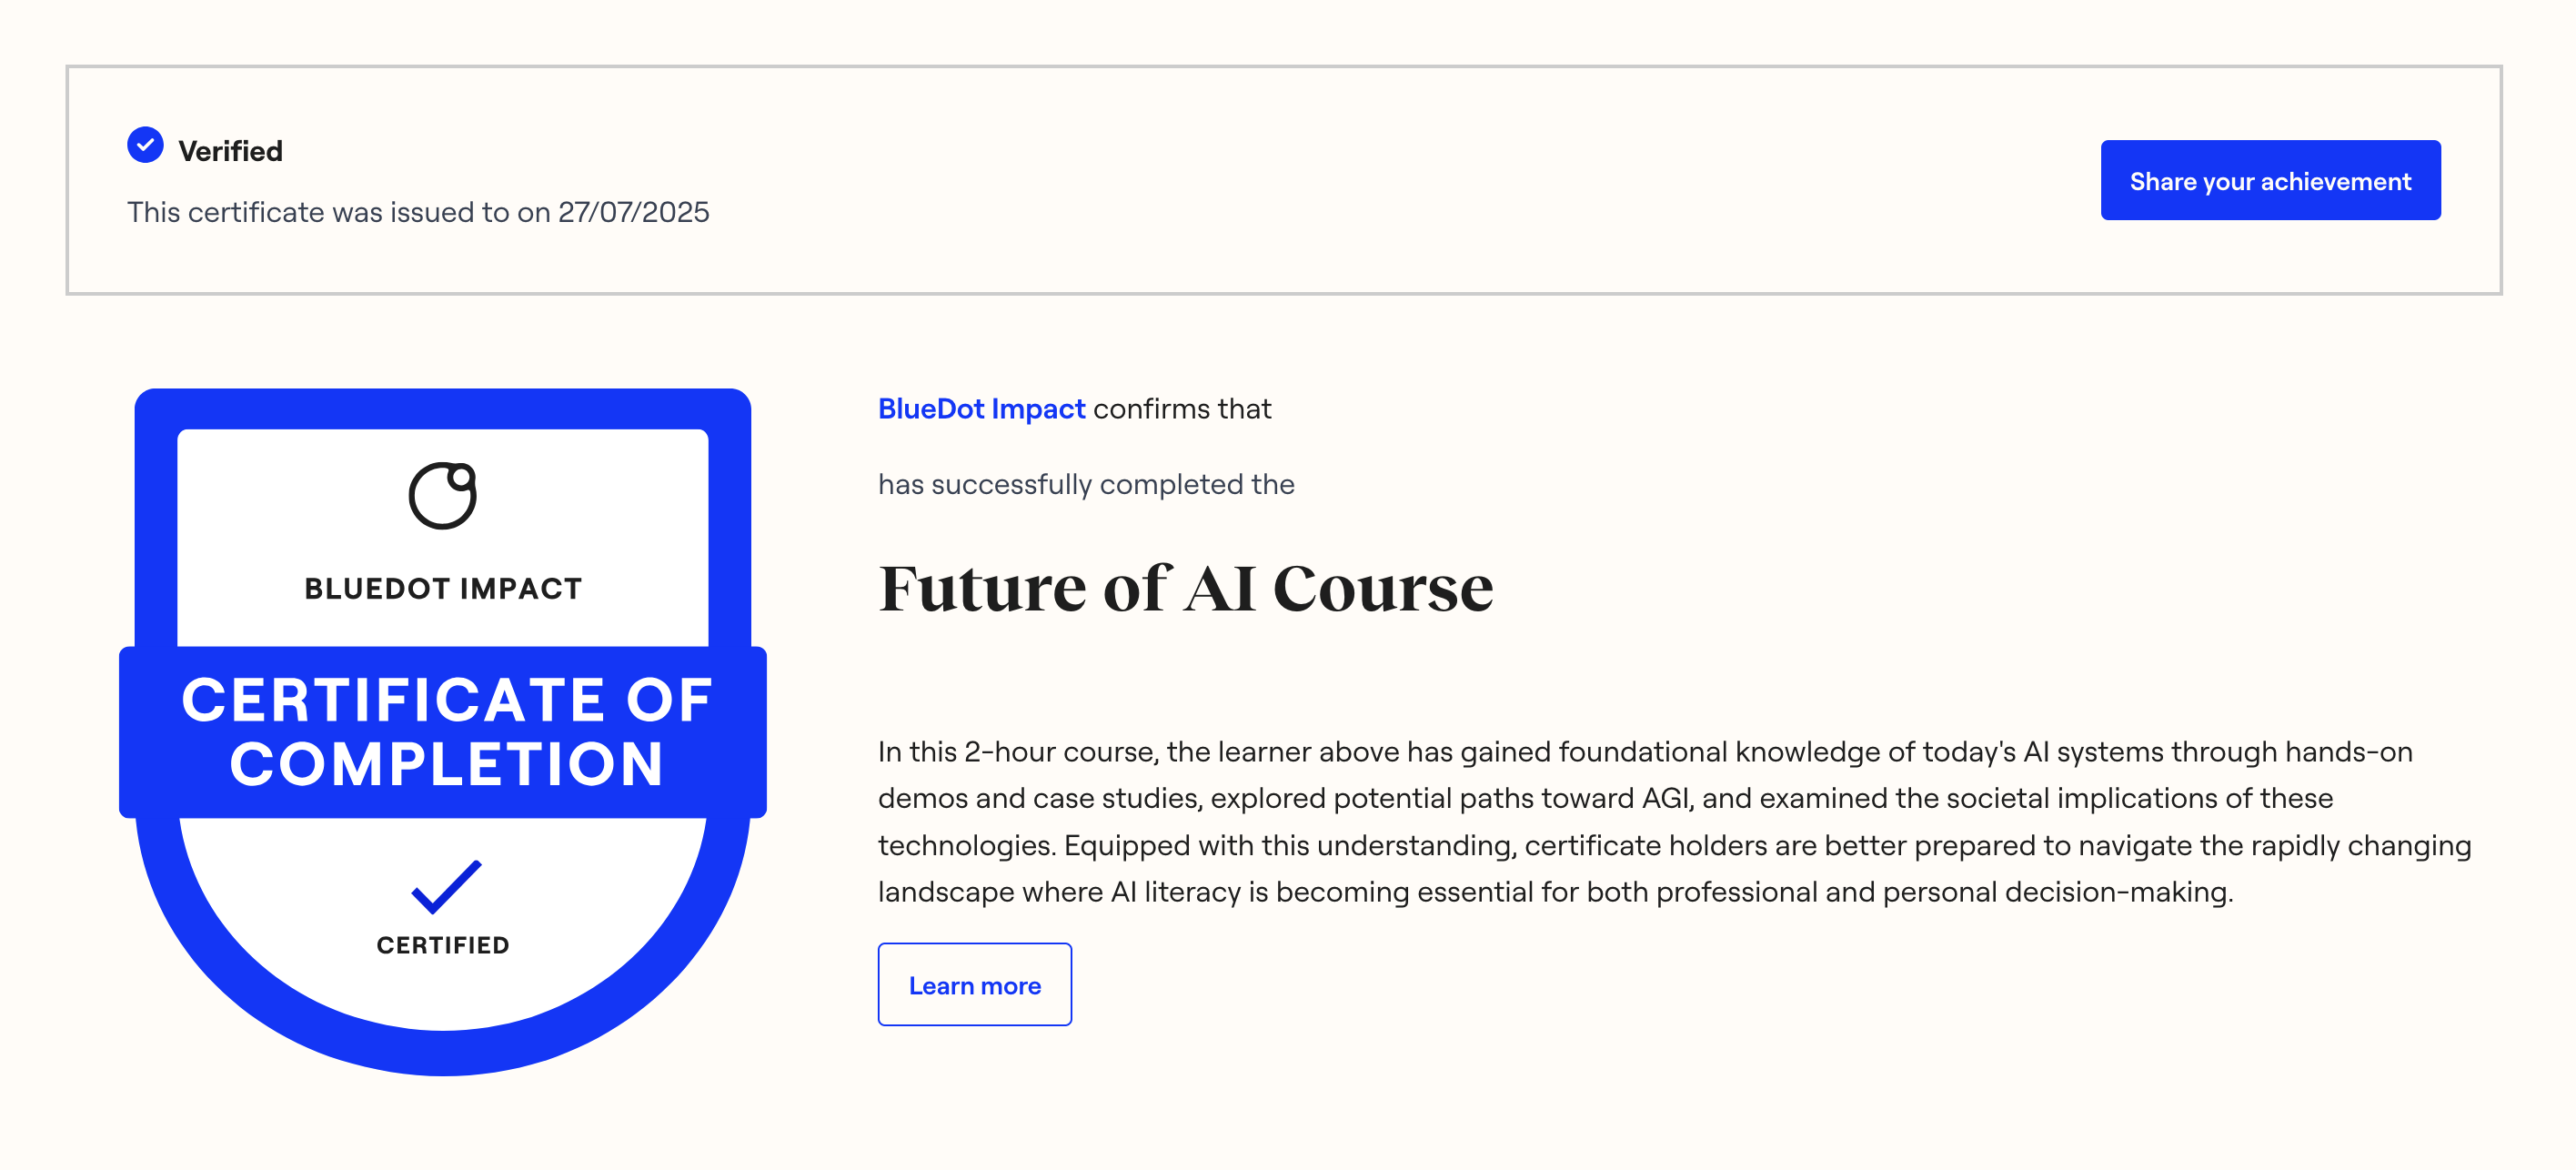Click the 'has successfully completed the' line
2576x1170 pixels.
coord(1086,484)
